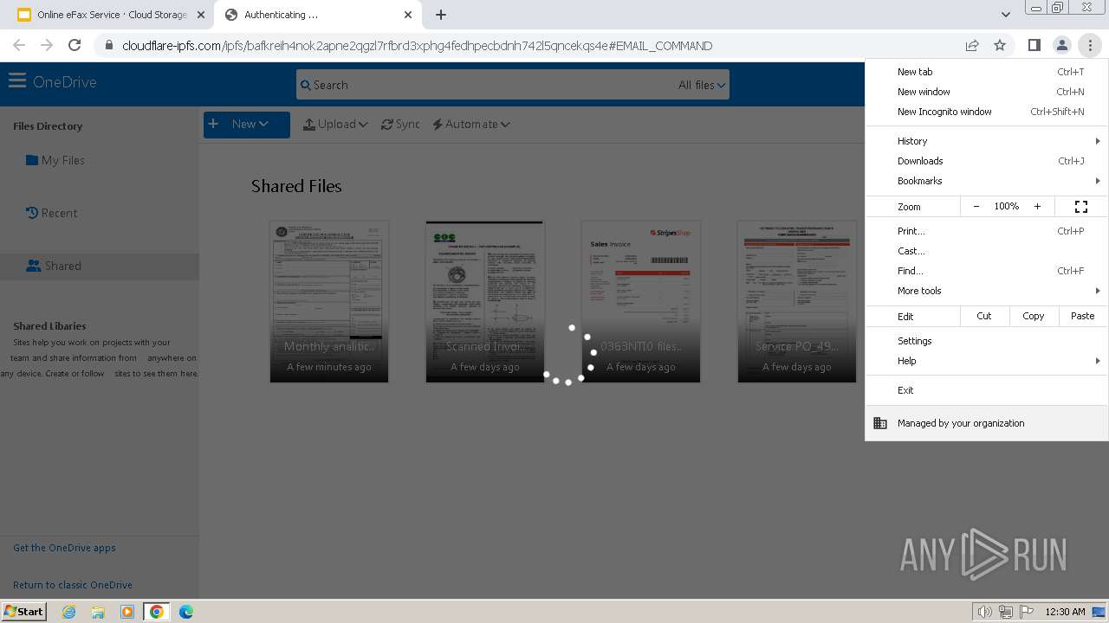
Task: Open a new tab with plus icon
Action: (x=440, y=15)
